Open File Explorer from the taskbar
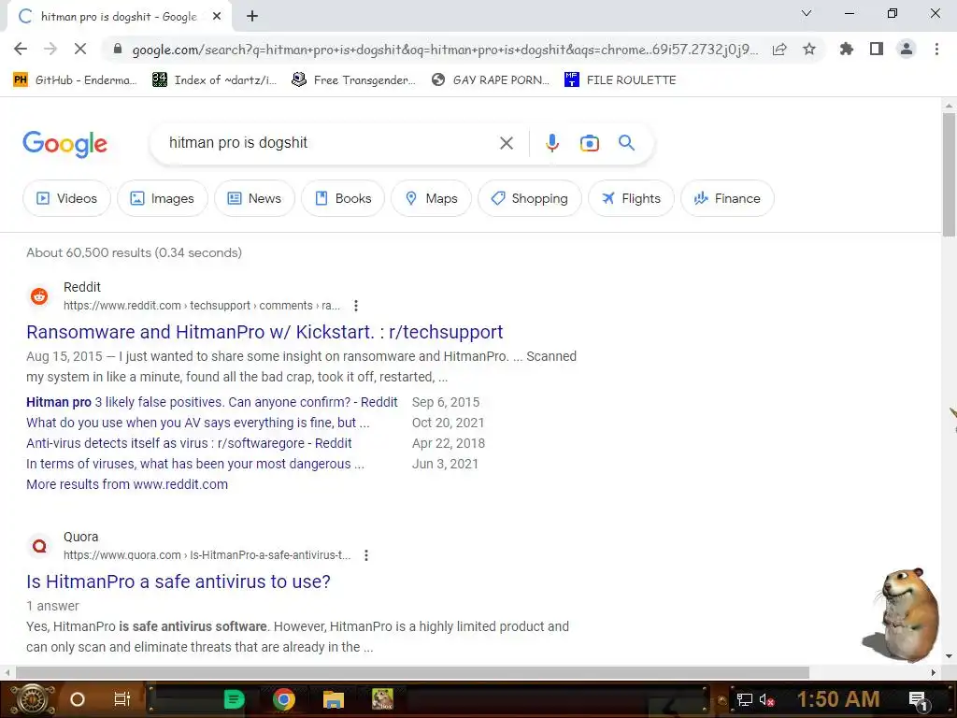The width and height of the screenshot is (957, 718). pos(334,699)
